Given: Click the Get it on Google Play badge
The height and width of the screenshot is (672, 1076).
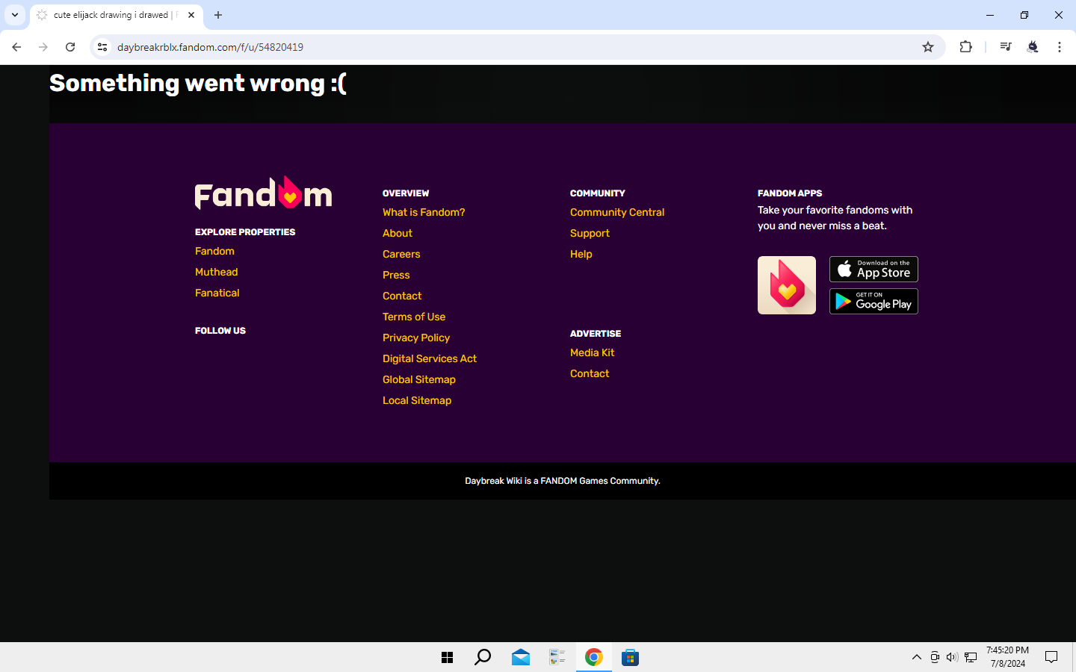Looking at the screenshot, I should tap(873, 301).
